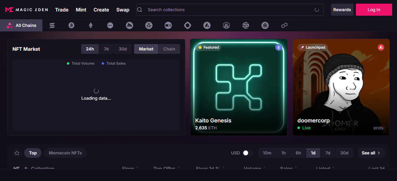
Task: Click the Featured star badge
Action: click(208, 47)
